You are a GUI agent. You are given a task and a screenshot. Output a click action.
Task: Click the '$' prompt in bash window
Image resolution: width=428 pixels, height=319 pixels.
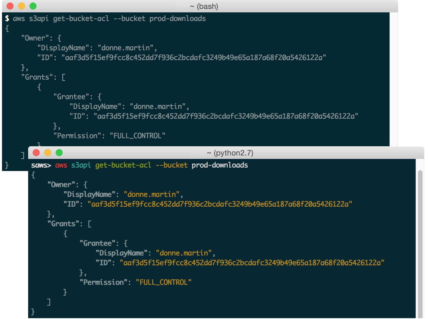click(x=7, y=18)
